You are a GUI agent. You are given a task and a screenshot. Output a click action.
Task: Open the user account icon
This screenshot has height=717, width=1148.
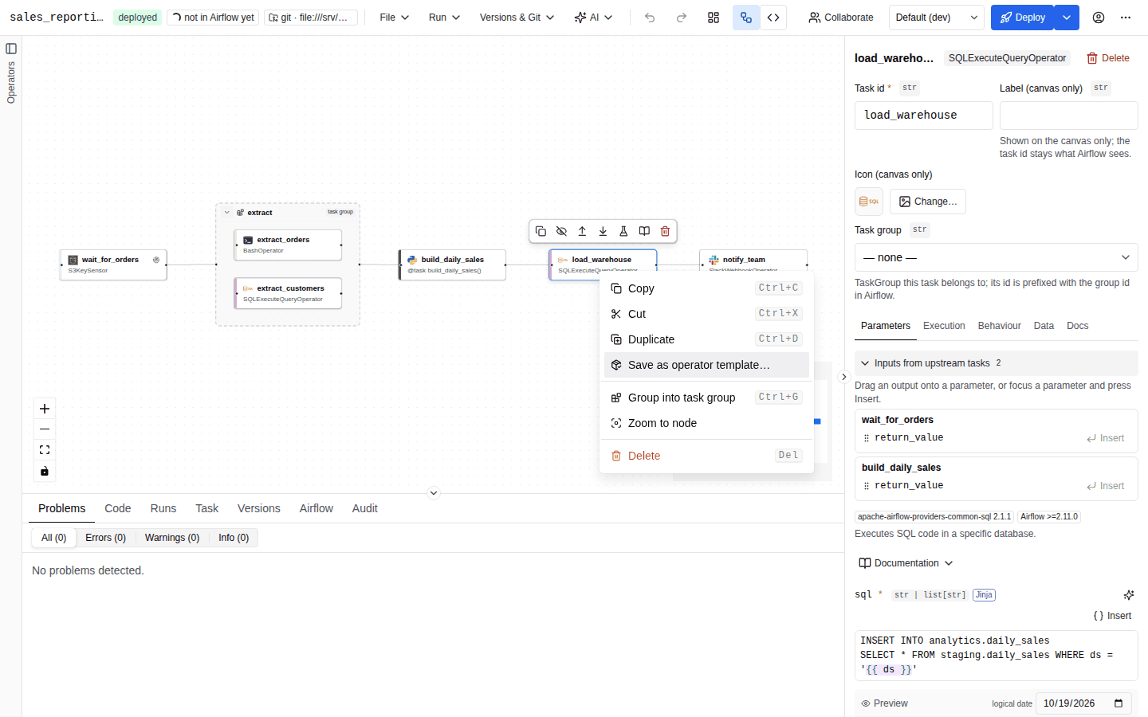(x=1099, y=18)
